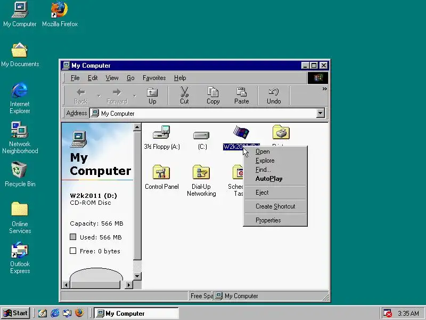Click Free: 0 bytes legend box
This screenshot has width=426, height=320.
click(73, 251)
